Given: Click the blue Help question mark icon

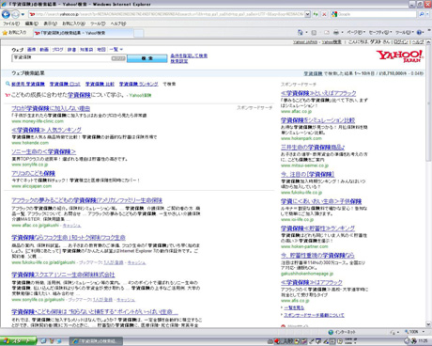Looking at the screenshot, I should click(x=420, y=32).
